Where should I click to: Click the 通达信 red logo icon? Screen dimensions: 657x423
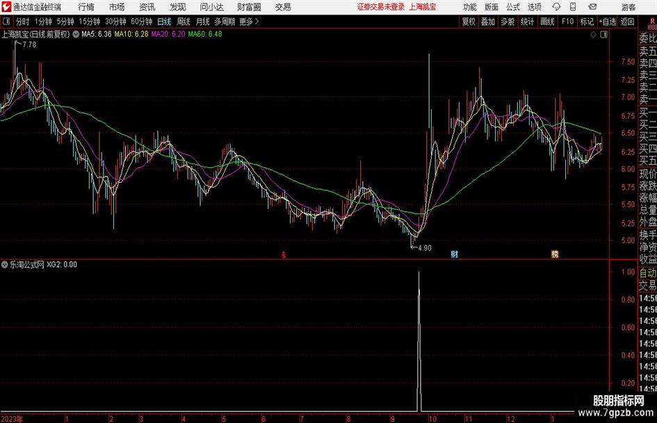[6, 7]
